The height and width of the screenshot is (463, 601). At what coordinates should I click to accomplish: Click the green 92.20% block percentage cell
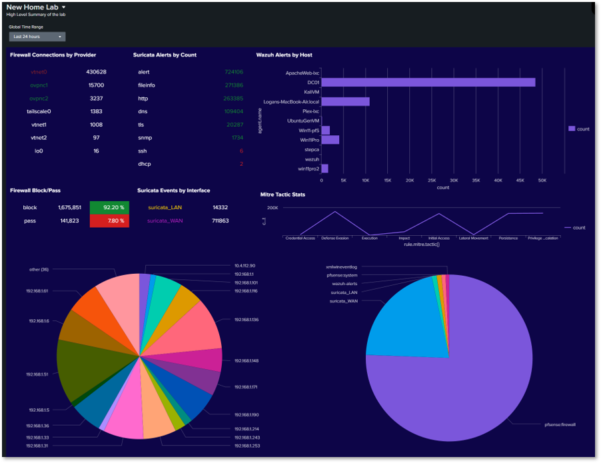(109, 207)
